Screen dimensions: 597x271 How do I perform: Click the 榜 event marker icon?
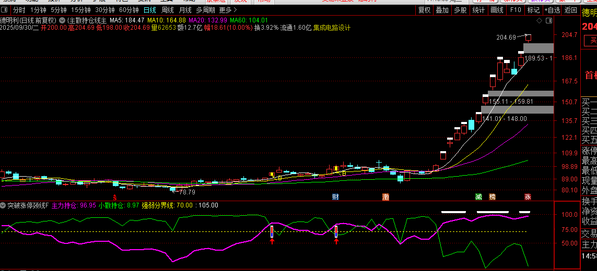[492, 196]
